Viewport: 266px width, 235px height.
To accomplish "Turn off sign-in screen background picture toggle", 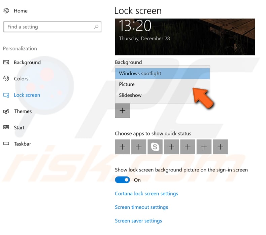I will pyautogui.click(x=123, y=180).
